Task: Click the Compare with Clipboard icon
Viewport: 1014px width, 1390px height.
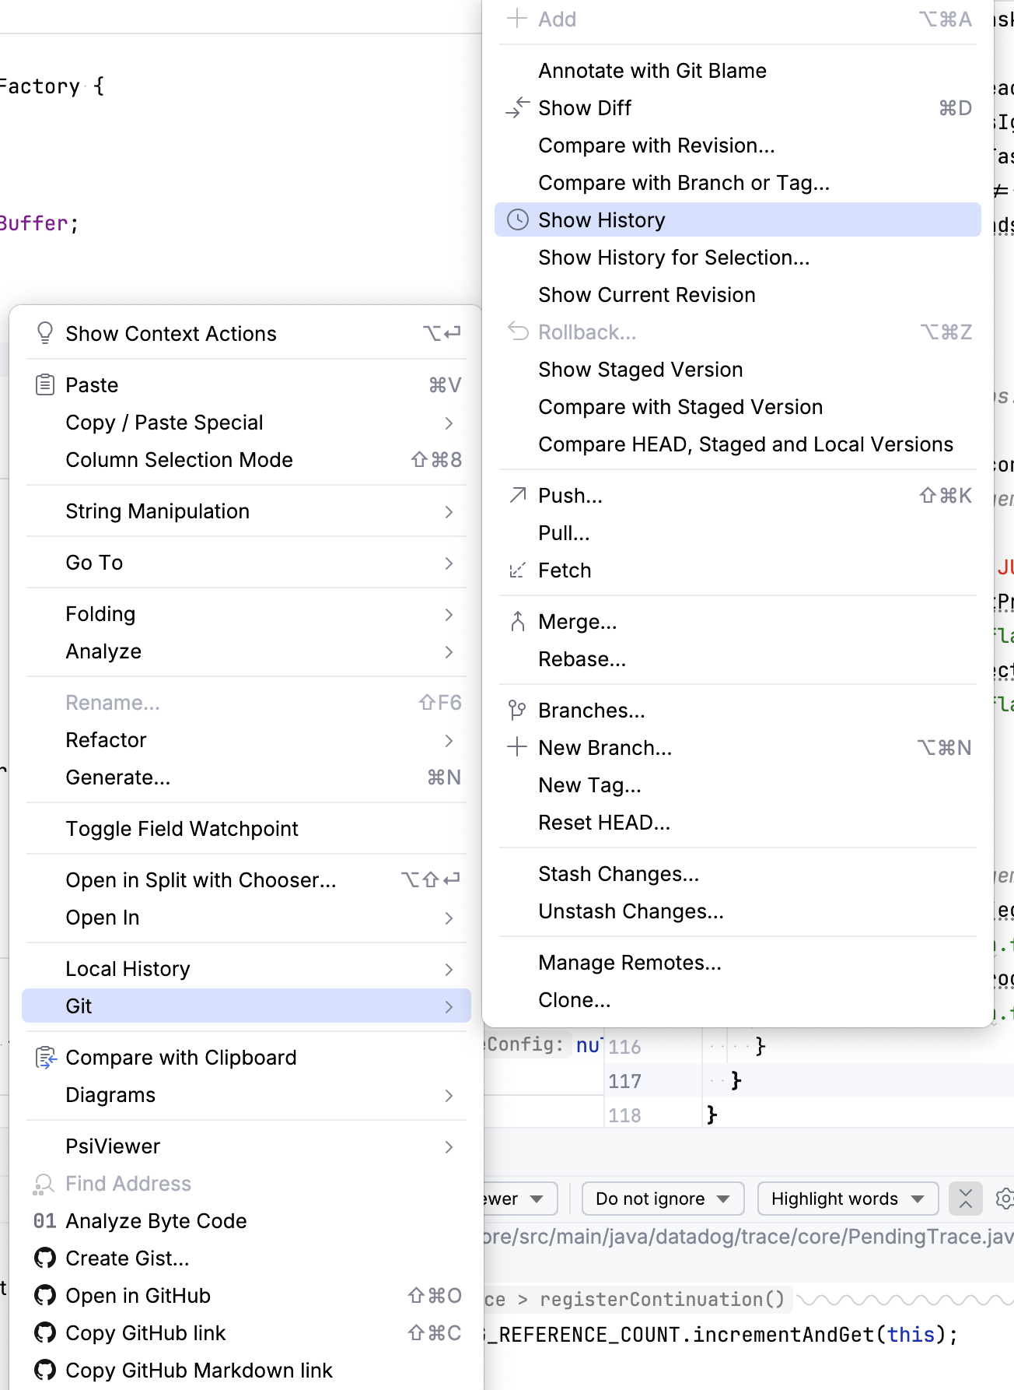Action: tap(45, 1058)
